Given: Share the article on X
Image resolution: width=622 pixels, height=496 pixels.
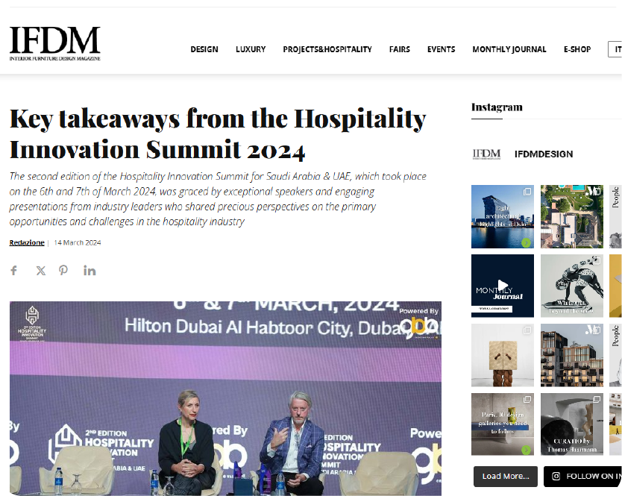Looking at the screenshot, I should 40,271.
